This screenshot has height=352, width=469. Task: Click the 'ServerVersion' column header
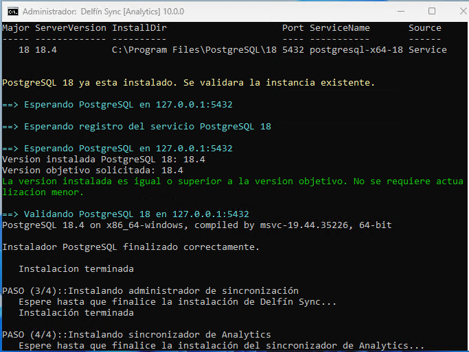[71, 28]
